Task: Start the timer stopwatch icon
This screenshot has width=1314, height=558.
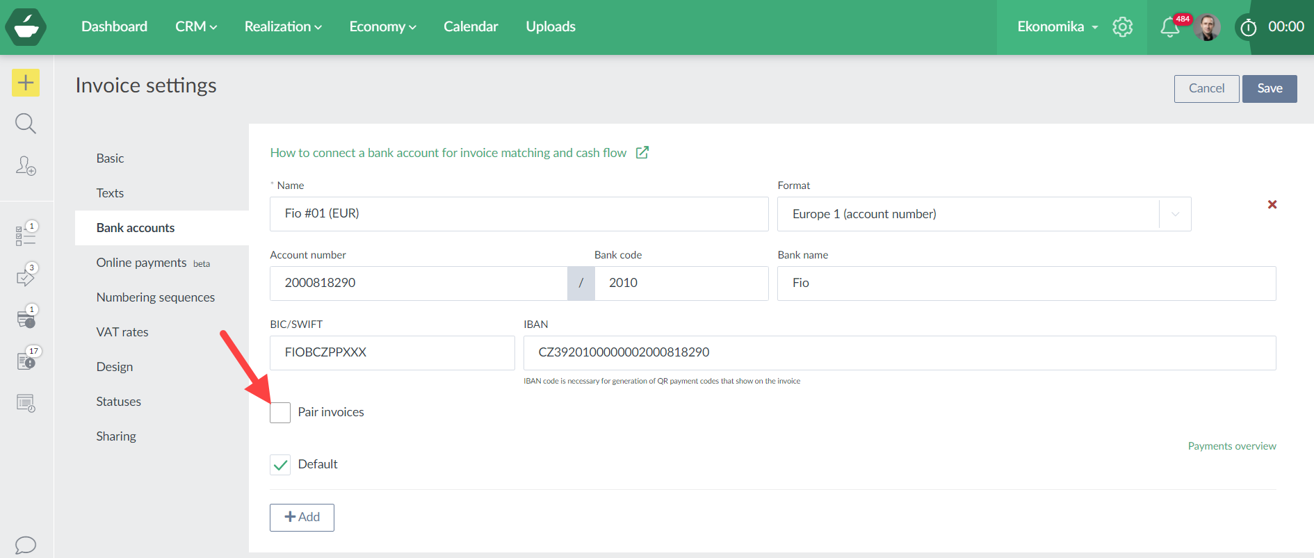Action: 1249,28
